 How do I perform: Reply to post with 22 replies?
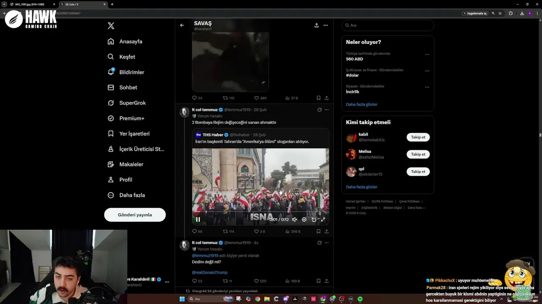(x=197, y=281)
